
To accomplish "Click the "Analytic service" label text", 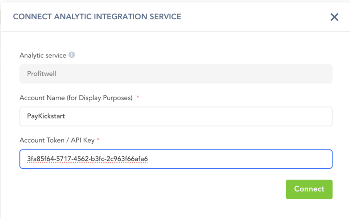I will click(x=43, y=56).
